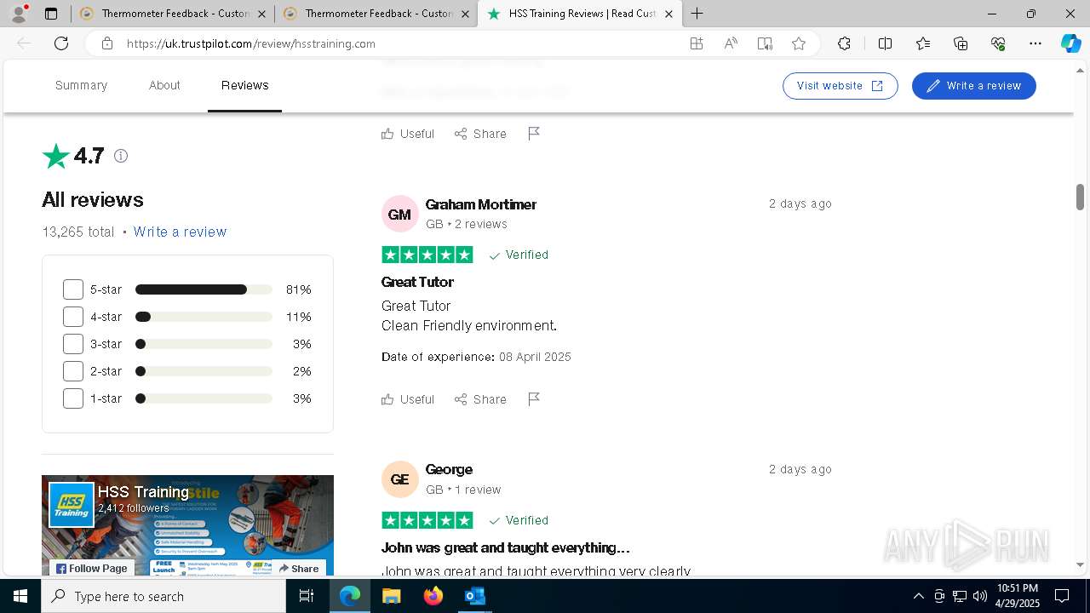
Task: Filter reviews by 3-star checkbox
Action: (x=73, y=344)
